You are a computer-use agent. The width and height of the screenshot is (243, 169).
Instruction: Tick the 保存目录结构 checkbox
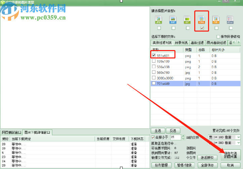coord(218,37)
